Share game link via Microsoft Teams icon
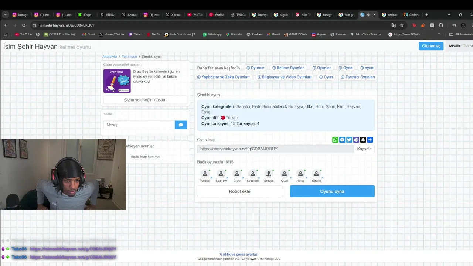The image size is (473, 266). pyautogui.click(x=356, y=140)
